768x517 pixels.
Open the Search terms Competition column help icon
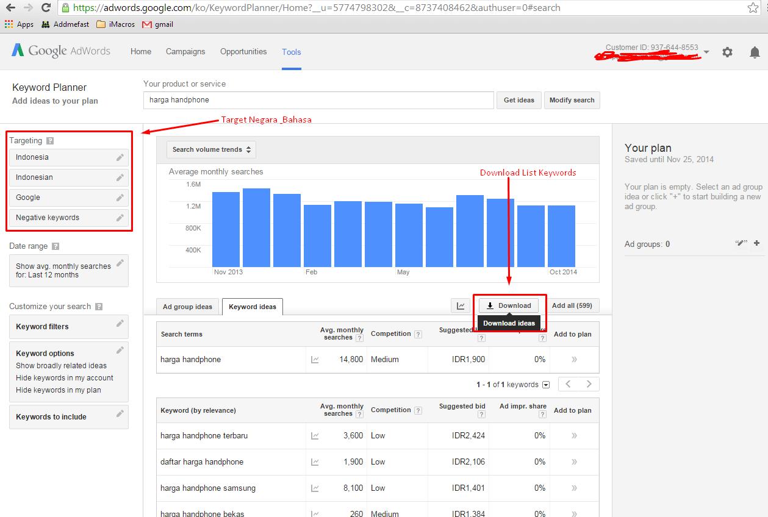click(418, 334)
